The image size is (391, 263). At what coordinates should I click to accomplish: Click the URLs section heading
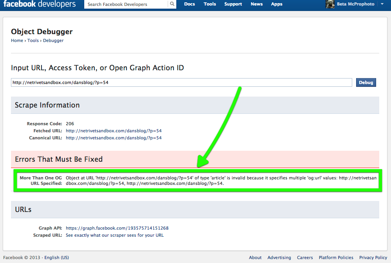coord(23,210)
